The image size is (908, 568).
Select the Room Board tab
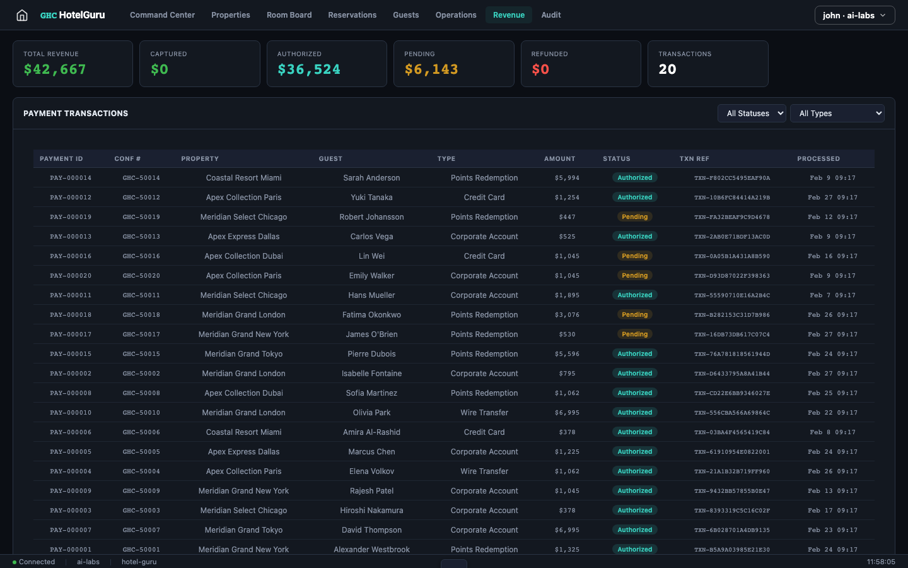pyautogui.click(x=289, y=15)
